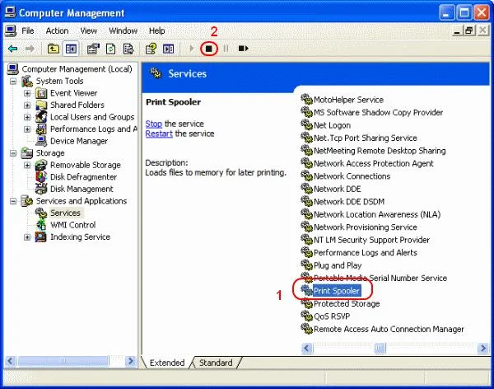Open the Window menu

point(123,31)
